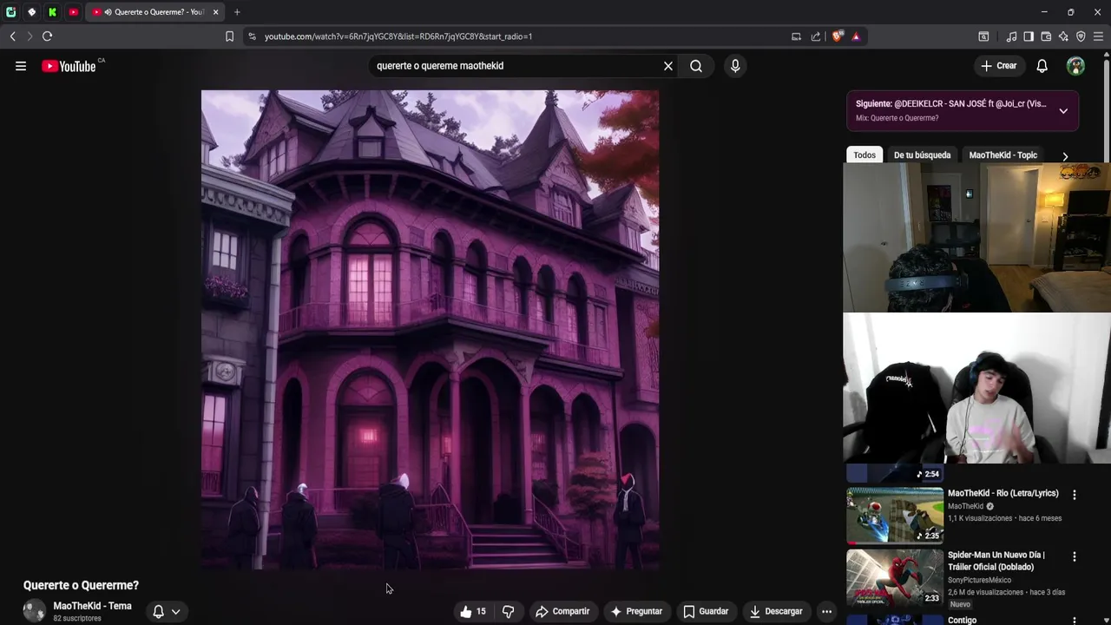The image size is (1111, 625).
Task: Save video with Guardar button
Action: (x=706, y=611)
